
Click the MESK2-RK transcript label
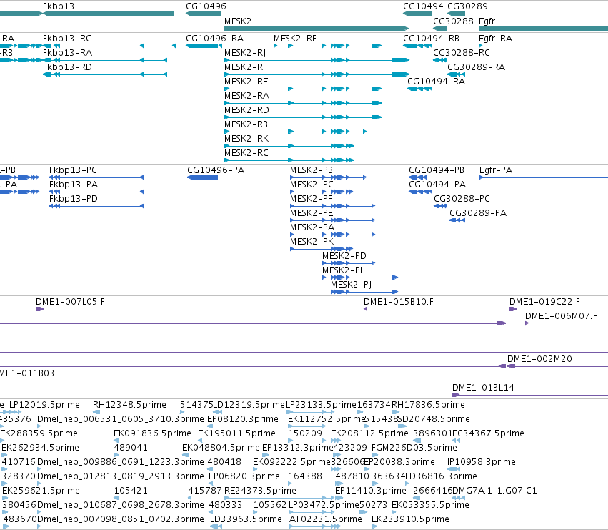tap(246, 139)
